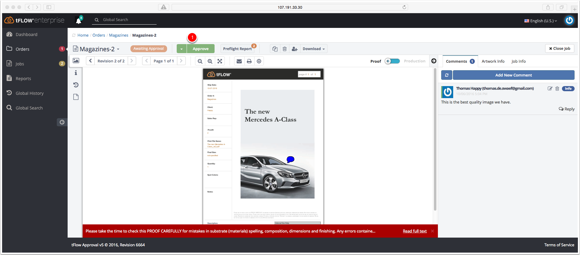Screen dimensions: 580x255
Task: Open the green dropdown arrow beside Approve
Action: pos(182,49)
